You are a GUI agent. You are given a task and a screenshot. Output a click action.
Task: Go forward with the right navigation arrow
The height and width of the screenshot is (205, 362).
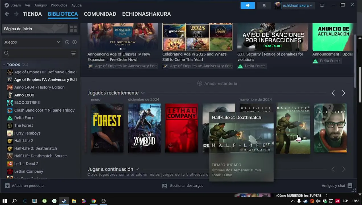pos(16,14)
